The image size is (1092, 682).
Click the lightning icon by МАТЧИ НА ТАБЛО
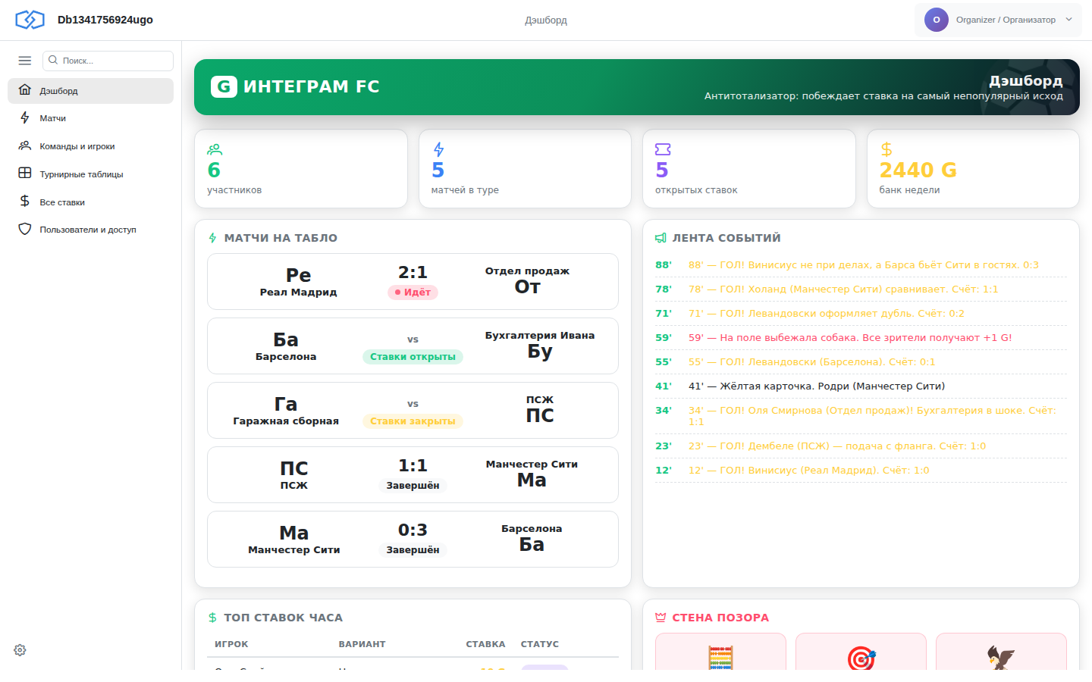tap(213, 238)
